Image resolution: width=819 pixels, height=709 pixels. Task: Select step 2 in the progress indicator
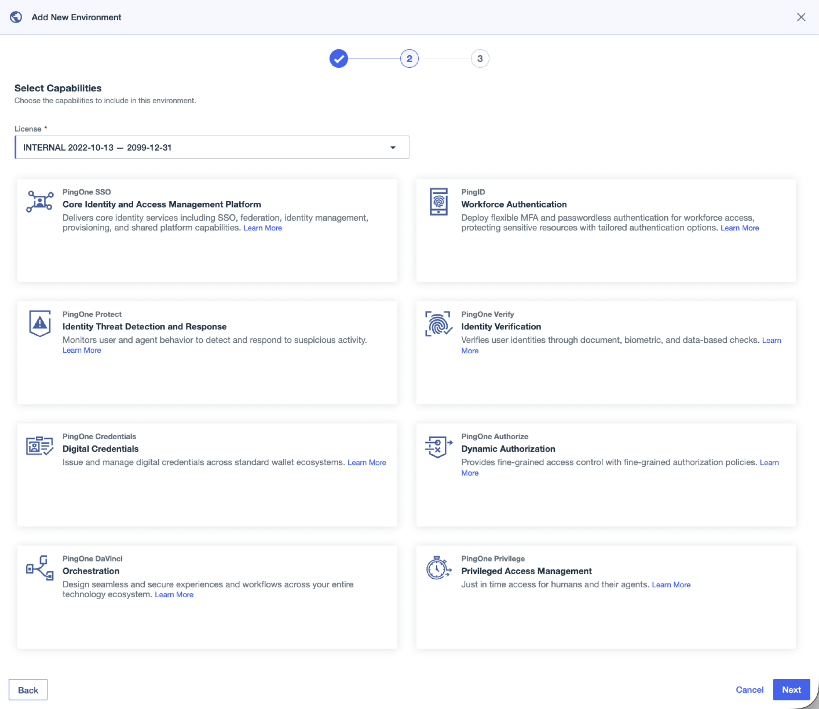(x=409, y=59)
